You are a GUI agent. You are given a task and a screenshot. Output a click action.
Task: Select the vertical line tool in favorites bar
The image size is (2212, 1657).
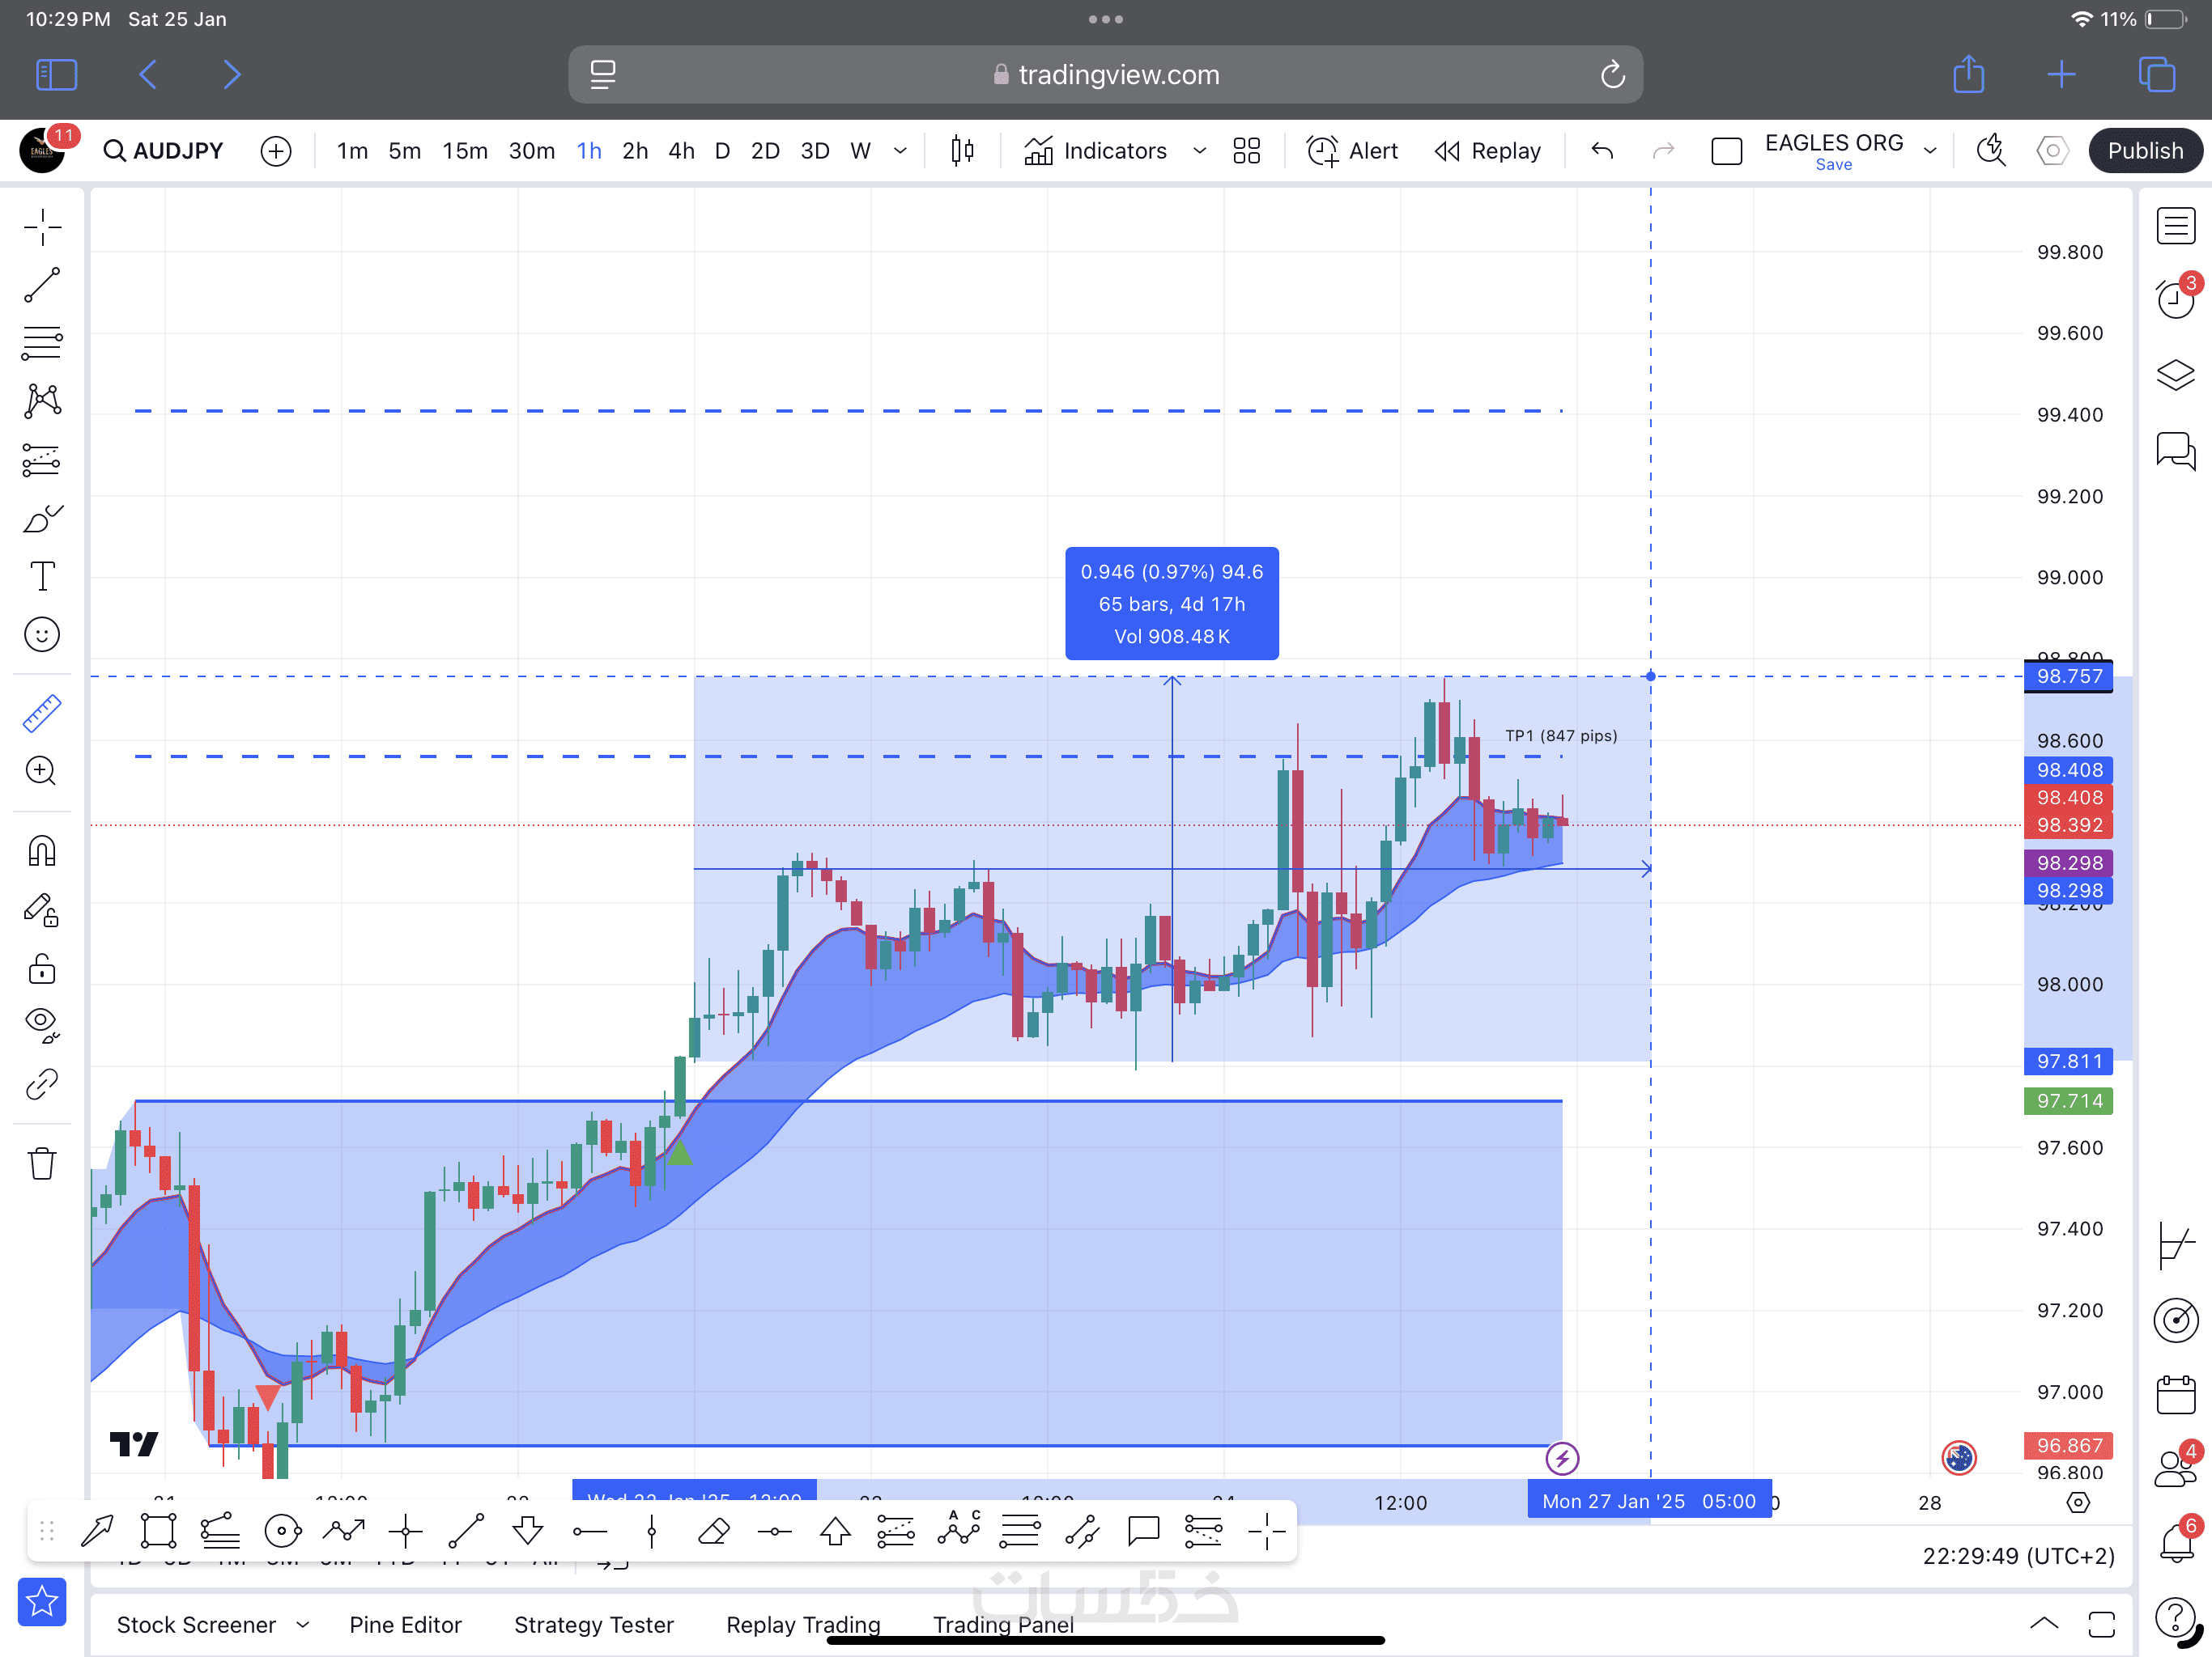point(651,1530)
